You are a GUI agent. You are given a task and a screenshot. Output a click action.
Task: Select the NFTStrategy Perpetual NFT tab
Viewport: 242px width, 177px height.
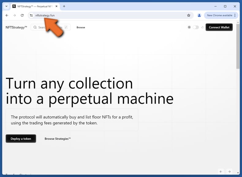click(35, 6)
